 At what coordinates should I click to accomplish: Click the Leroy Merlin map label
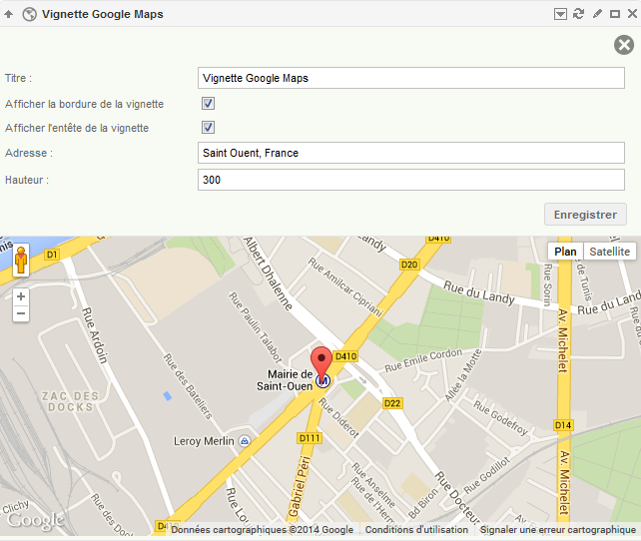pyautogui.click(x=204, y=441)
